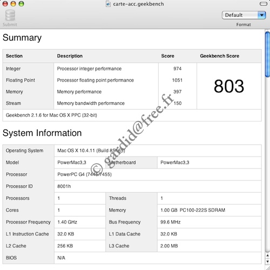Click the scroll up arrow
The width and height of the screenshot is (270, 270).
tap(267, 255)
